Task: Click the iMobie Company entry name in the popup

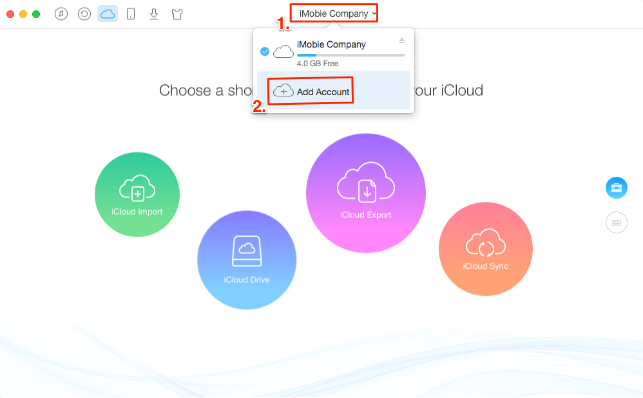Action: 331,44
